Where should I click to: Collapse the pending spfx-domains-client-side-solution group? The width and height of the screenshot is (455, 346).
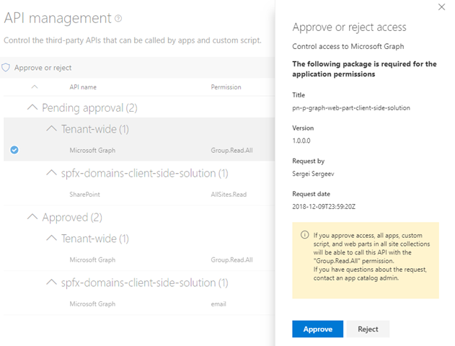(x=51, y=173)
